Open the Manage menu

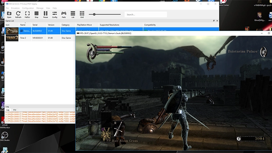40,8
